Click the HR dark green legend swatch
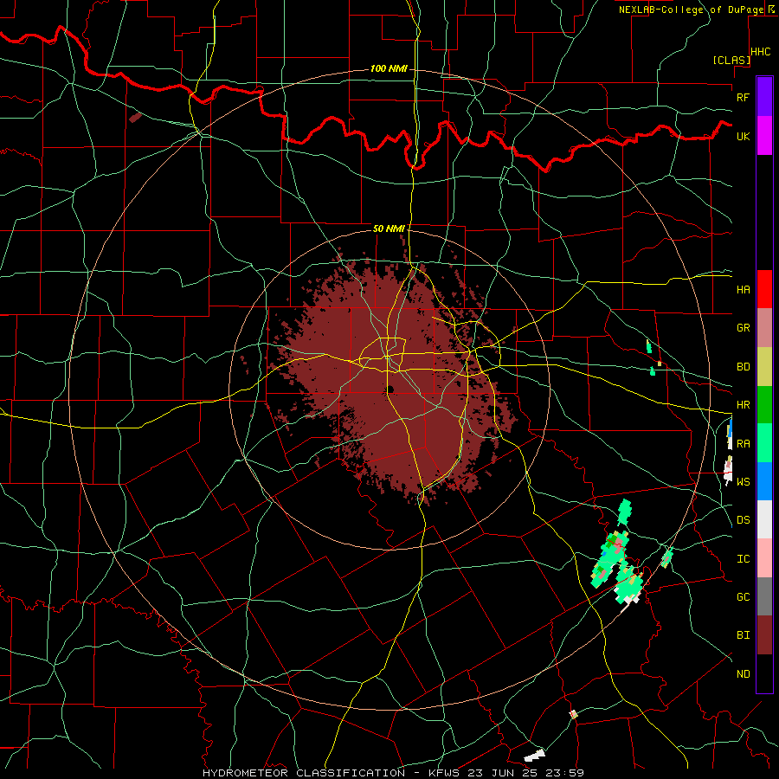 [x=764, y=405]
